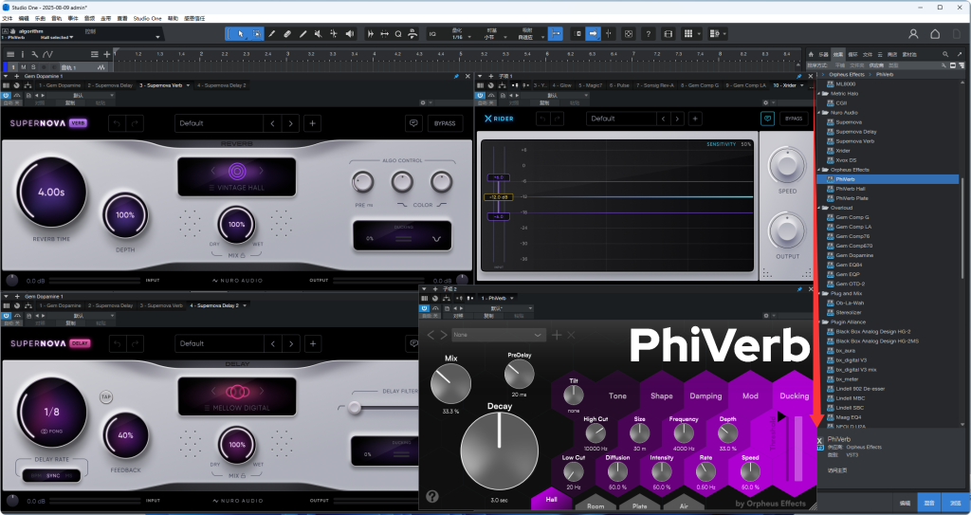This screenshot has width=971, height=515.
Task: Click the browser home icon
Action: coord(811,55)
